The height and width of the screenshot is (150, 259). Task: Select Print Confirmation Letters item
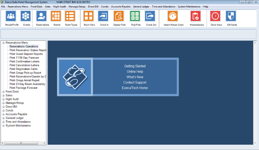pos(24,61)
